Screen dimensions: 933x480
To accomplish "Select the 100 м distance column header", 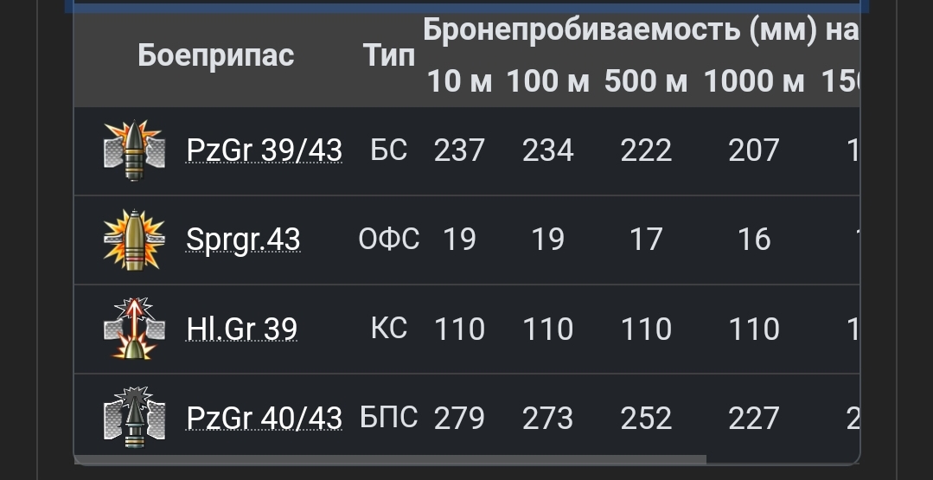I will click(x=547, y=82).
